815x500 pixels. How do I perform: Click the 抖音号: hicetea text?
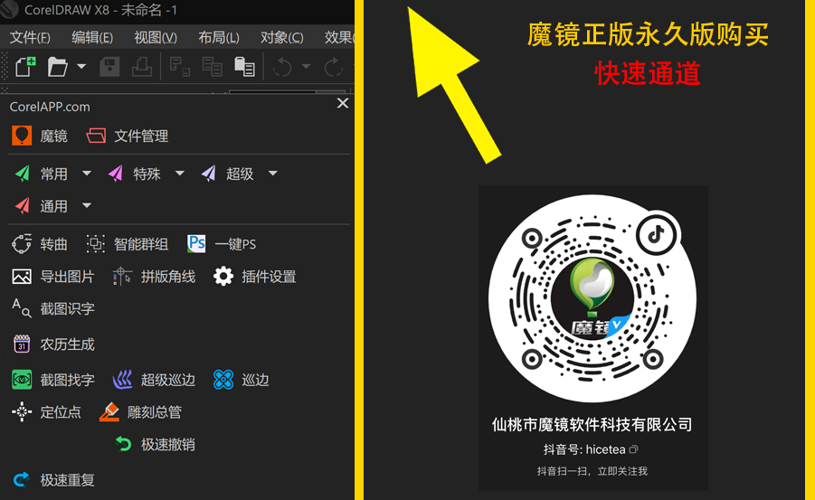[584, 449]
